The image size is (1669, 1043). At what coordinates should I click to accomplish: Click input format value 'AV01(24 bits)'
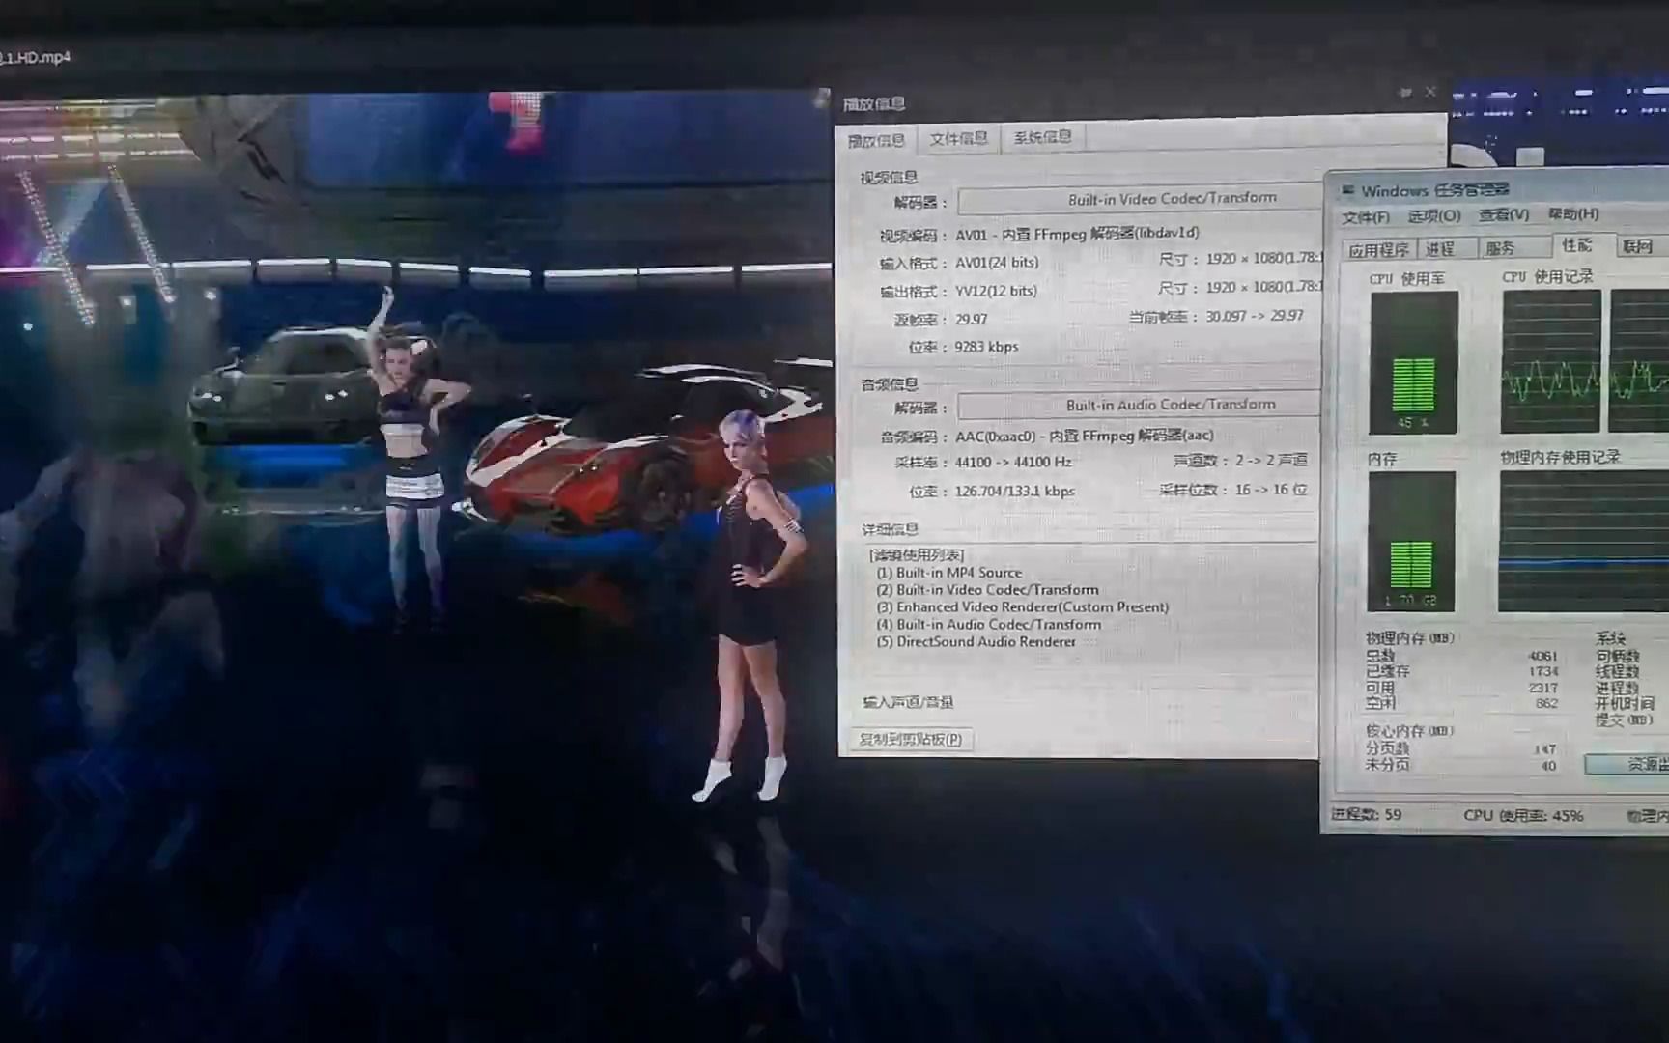[x=996, y=263]
